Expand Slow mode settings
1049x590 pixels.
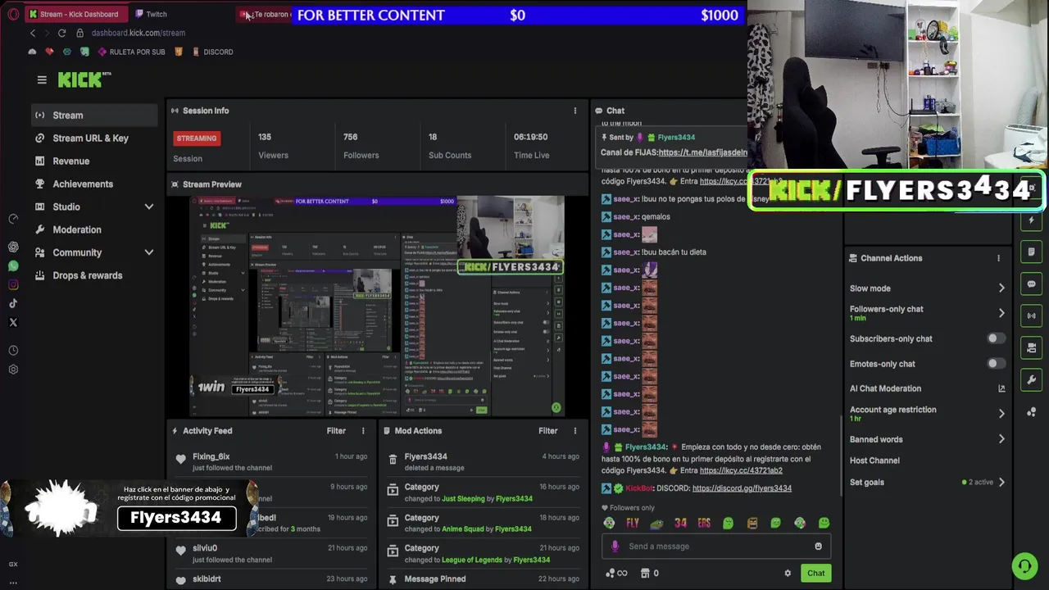point(1001,288)
